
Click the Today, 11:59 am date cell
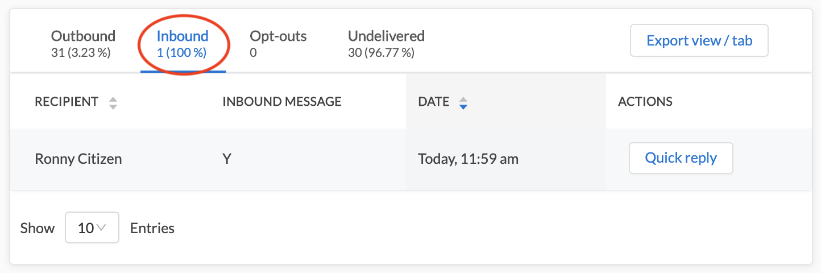(x=468, y=159)
